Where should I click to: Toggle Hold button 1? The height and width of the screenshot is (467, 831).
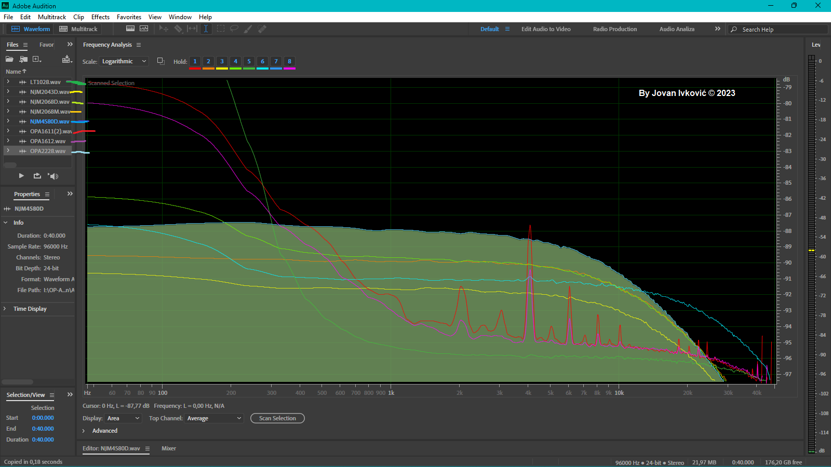point(195,62)
